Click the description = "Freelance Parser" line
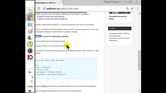 [x=49, y=72]
